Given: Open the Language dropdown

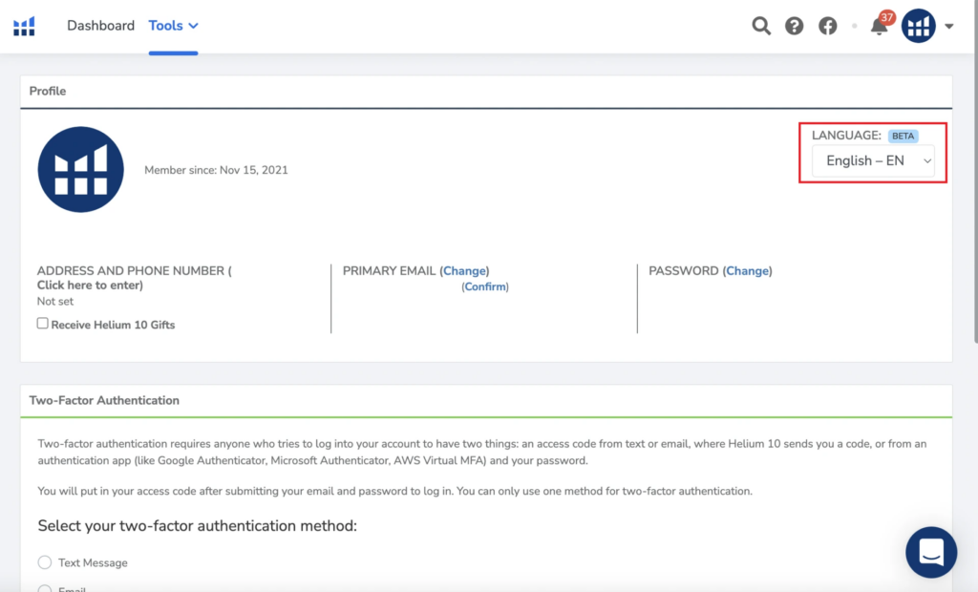Looking at the screenshot, I should 873,160.
